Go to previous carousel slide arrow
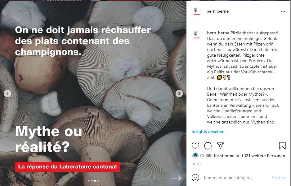 point(7,93)
